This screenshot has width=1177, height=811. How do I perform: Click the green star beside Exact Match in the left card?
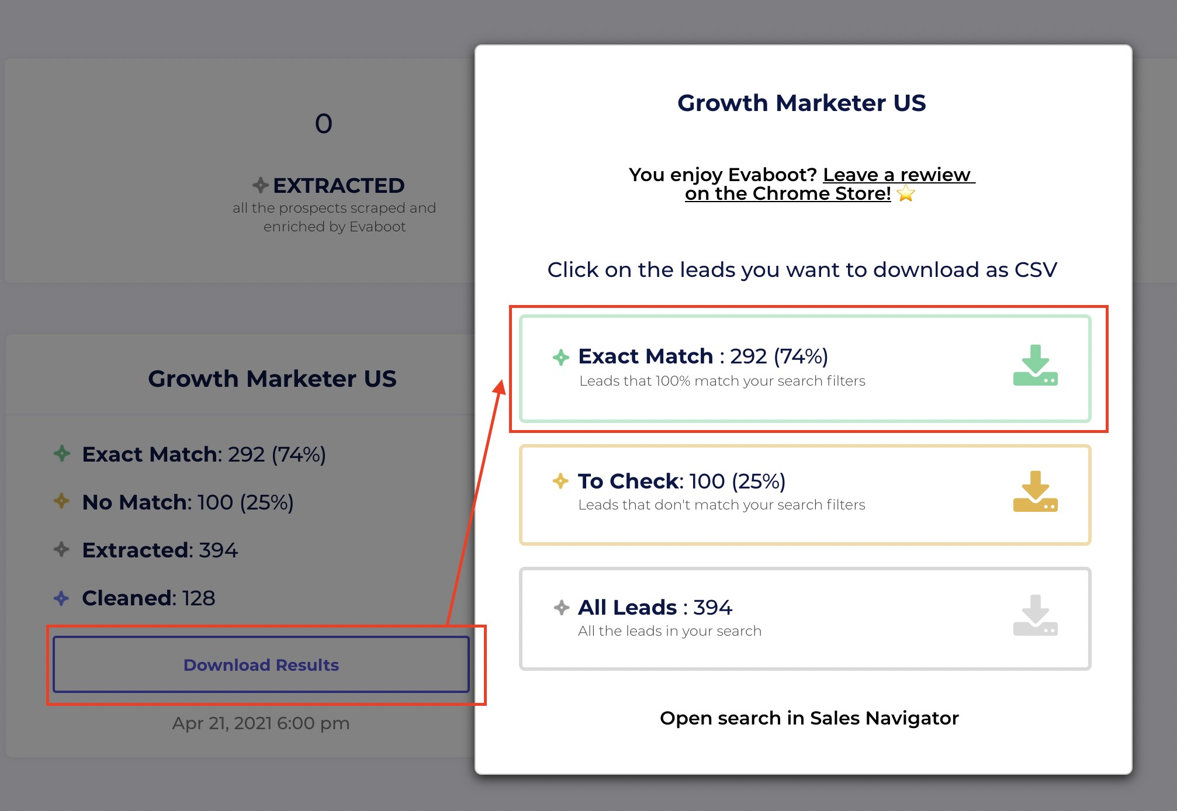tap(62, 453)
